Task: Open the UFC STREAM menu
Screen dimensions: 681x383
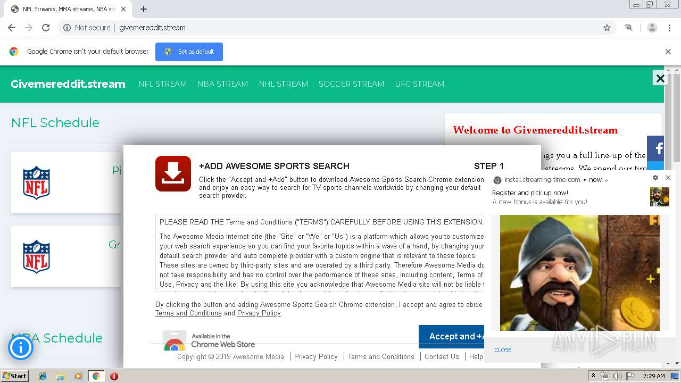Action: tap(420, 84)
